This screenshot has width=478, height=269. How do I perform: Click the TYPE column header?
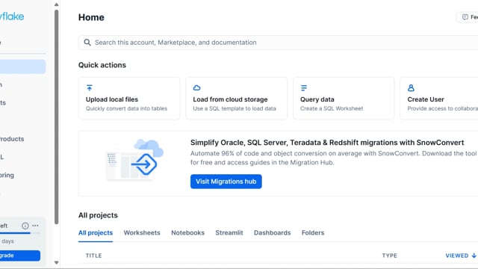pos(390,256)
